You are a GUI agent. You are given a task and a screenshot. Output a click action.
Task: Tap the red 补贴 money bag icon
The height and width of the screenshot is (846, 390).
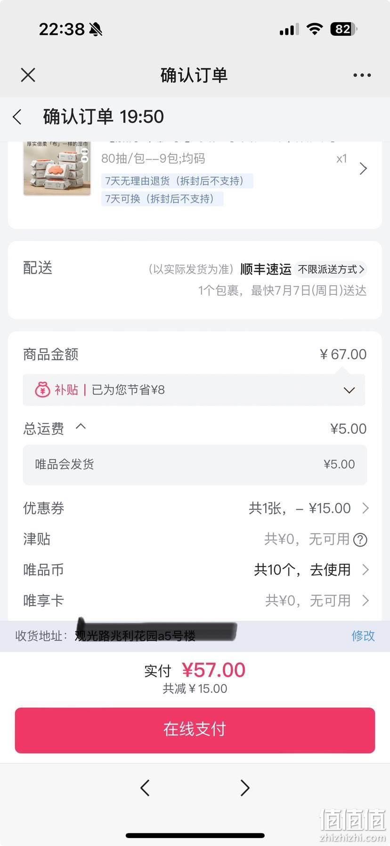[42, 390]
